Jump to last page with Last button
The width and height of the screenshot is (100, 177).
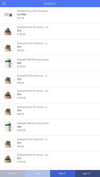(87, 173)
